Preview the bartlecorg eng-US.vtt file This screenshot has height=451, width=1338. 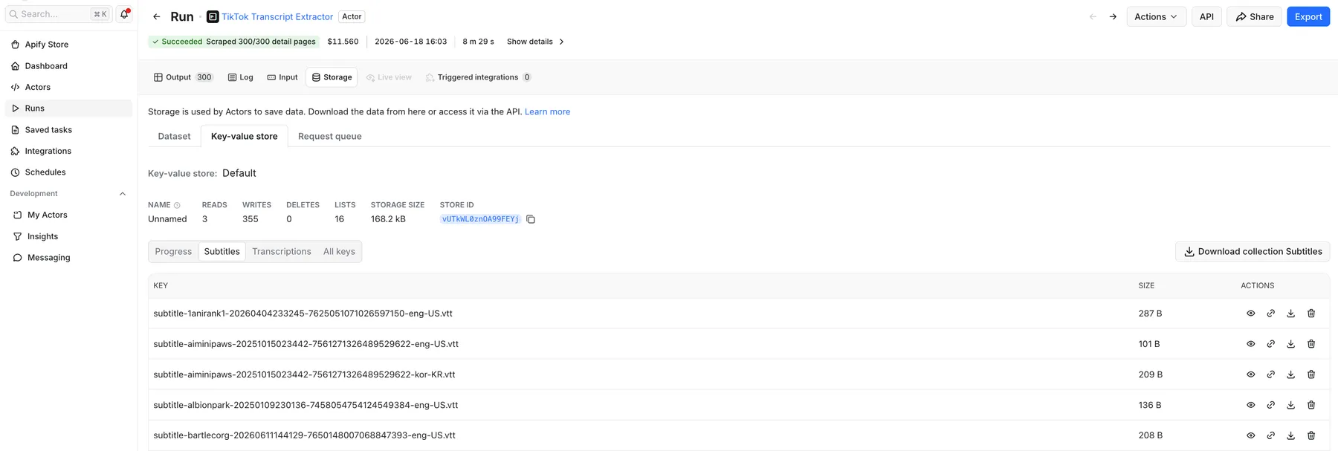[1251, 435]
